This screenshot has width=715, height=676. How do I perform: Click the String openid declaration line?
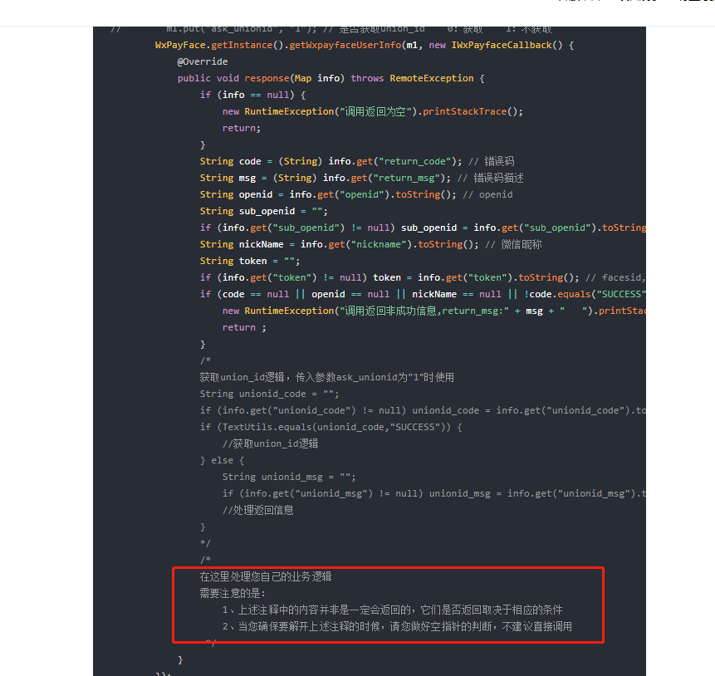coord(356,195)
